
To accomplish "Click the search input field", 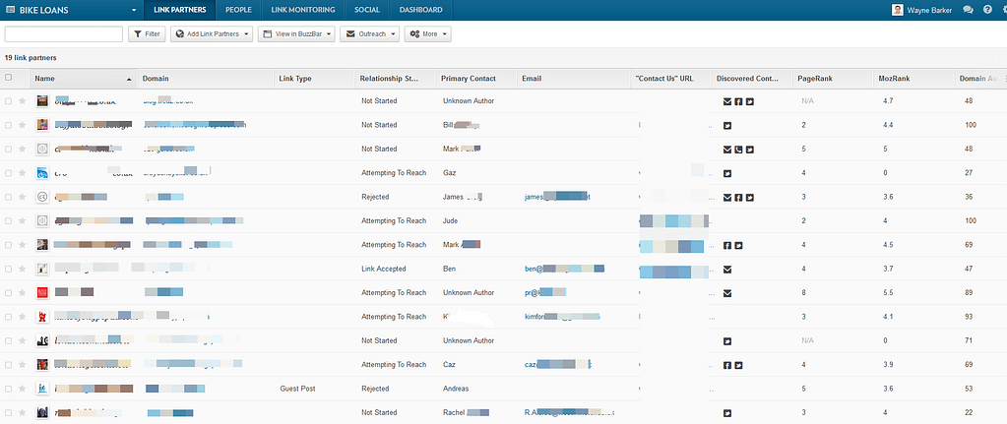I will 63,34.
